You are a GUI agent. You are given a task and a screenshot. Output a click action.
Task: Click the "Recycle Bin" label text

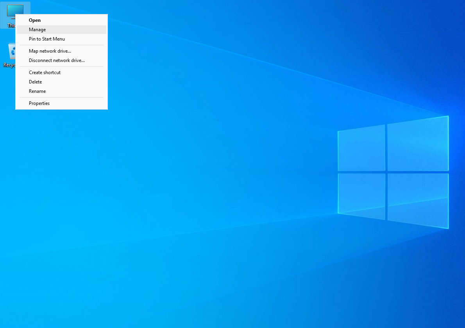coord(9,65)
